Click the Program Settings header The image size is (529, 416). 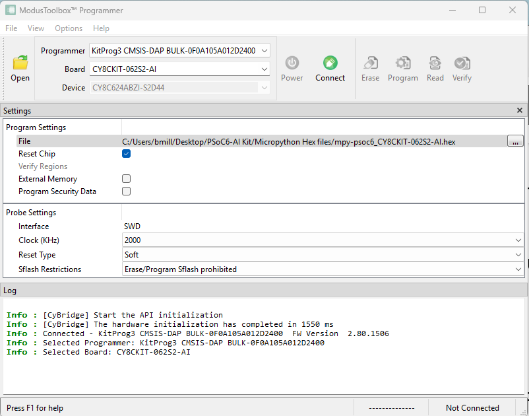tap(36, 127)
